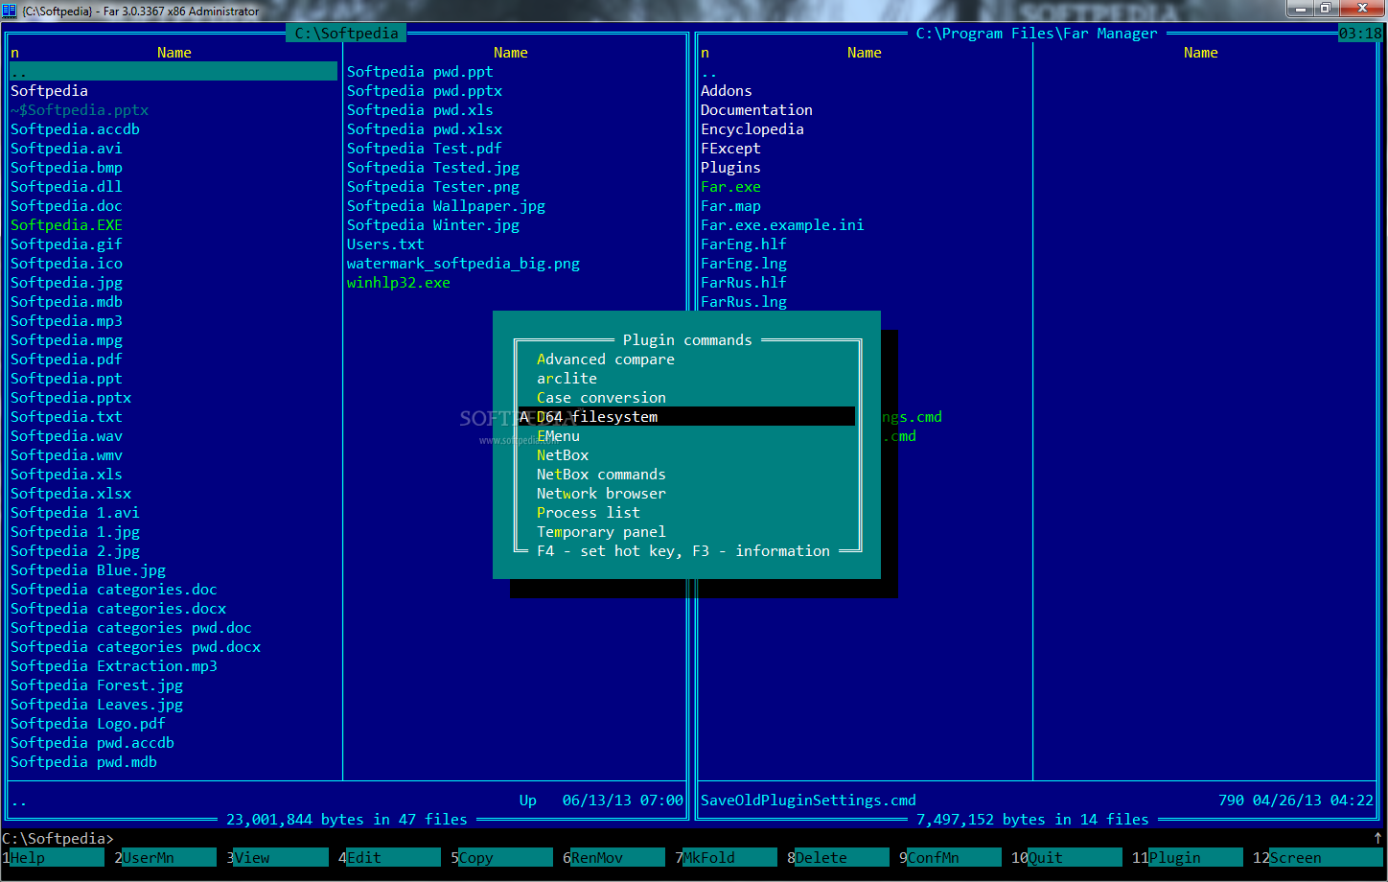This screenshot has height=882, width=1388.
Task: Click the 10 Quit key bar button
Action: click(x=1066, y=858)
